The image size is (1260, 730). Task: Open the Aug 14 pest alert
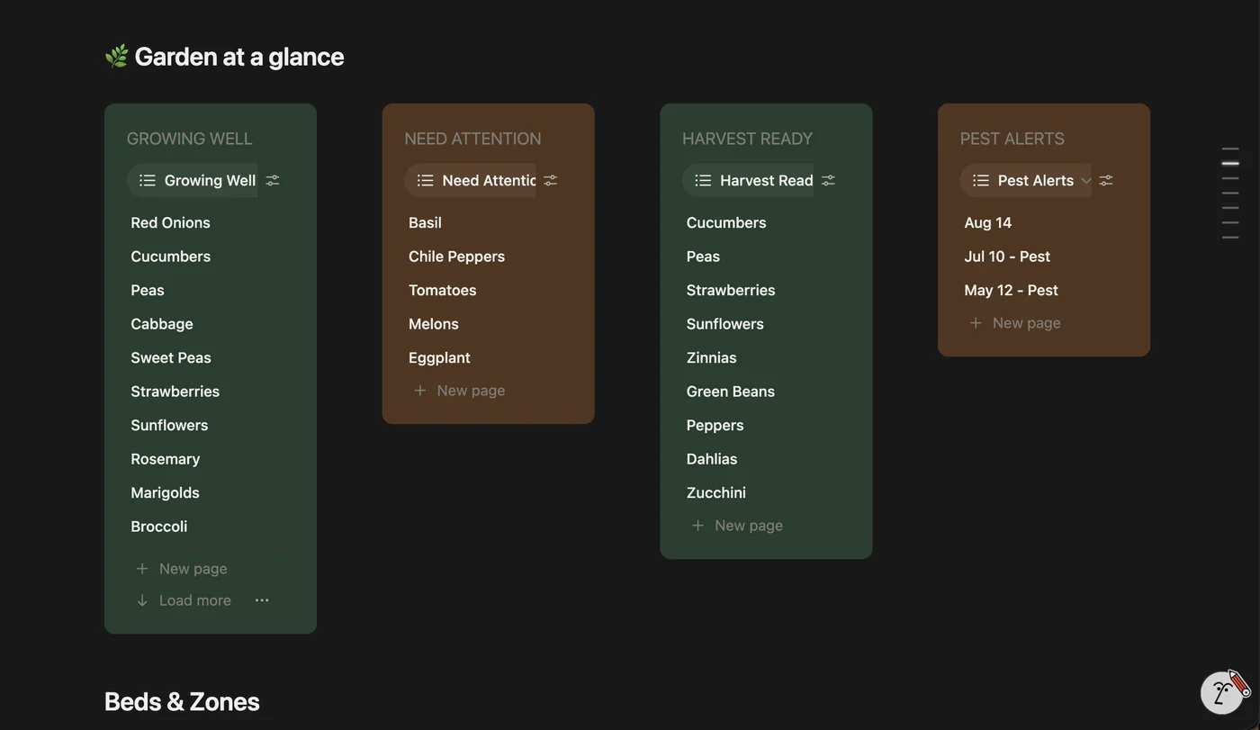pyautogui.click(x=988, y=222)
